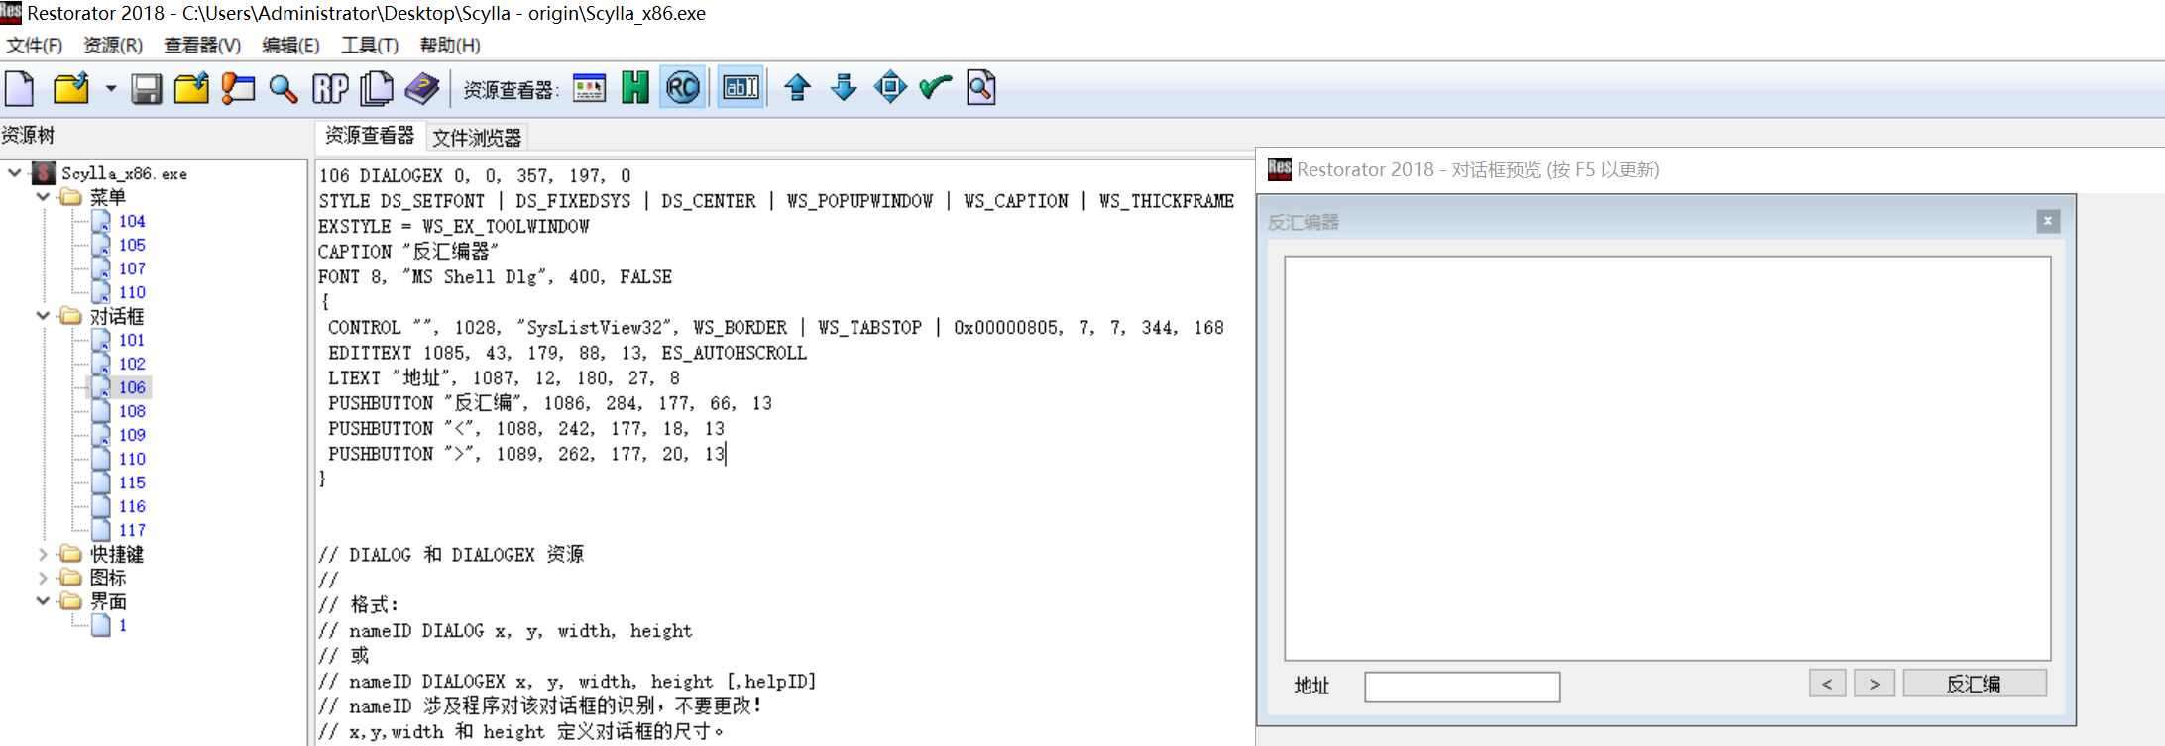This screenshot has height=746, width=2165.
Task: Switch to the 文件浏览器 tab
Action: pyautogui.click(x=477, y=138)
